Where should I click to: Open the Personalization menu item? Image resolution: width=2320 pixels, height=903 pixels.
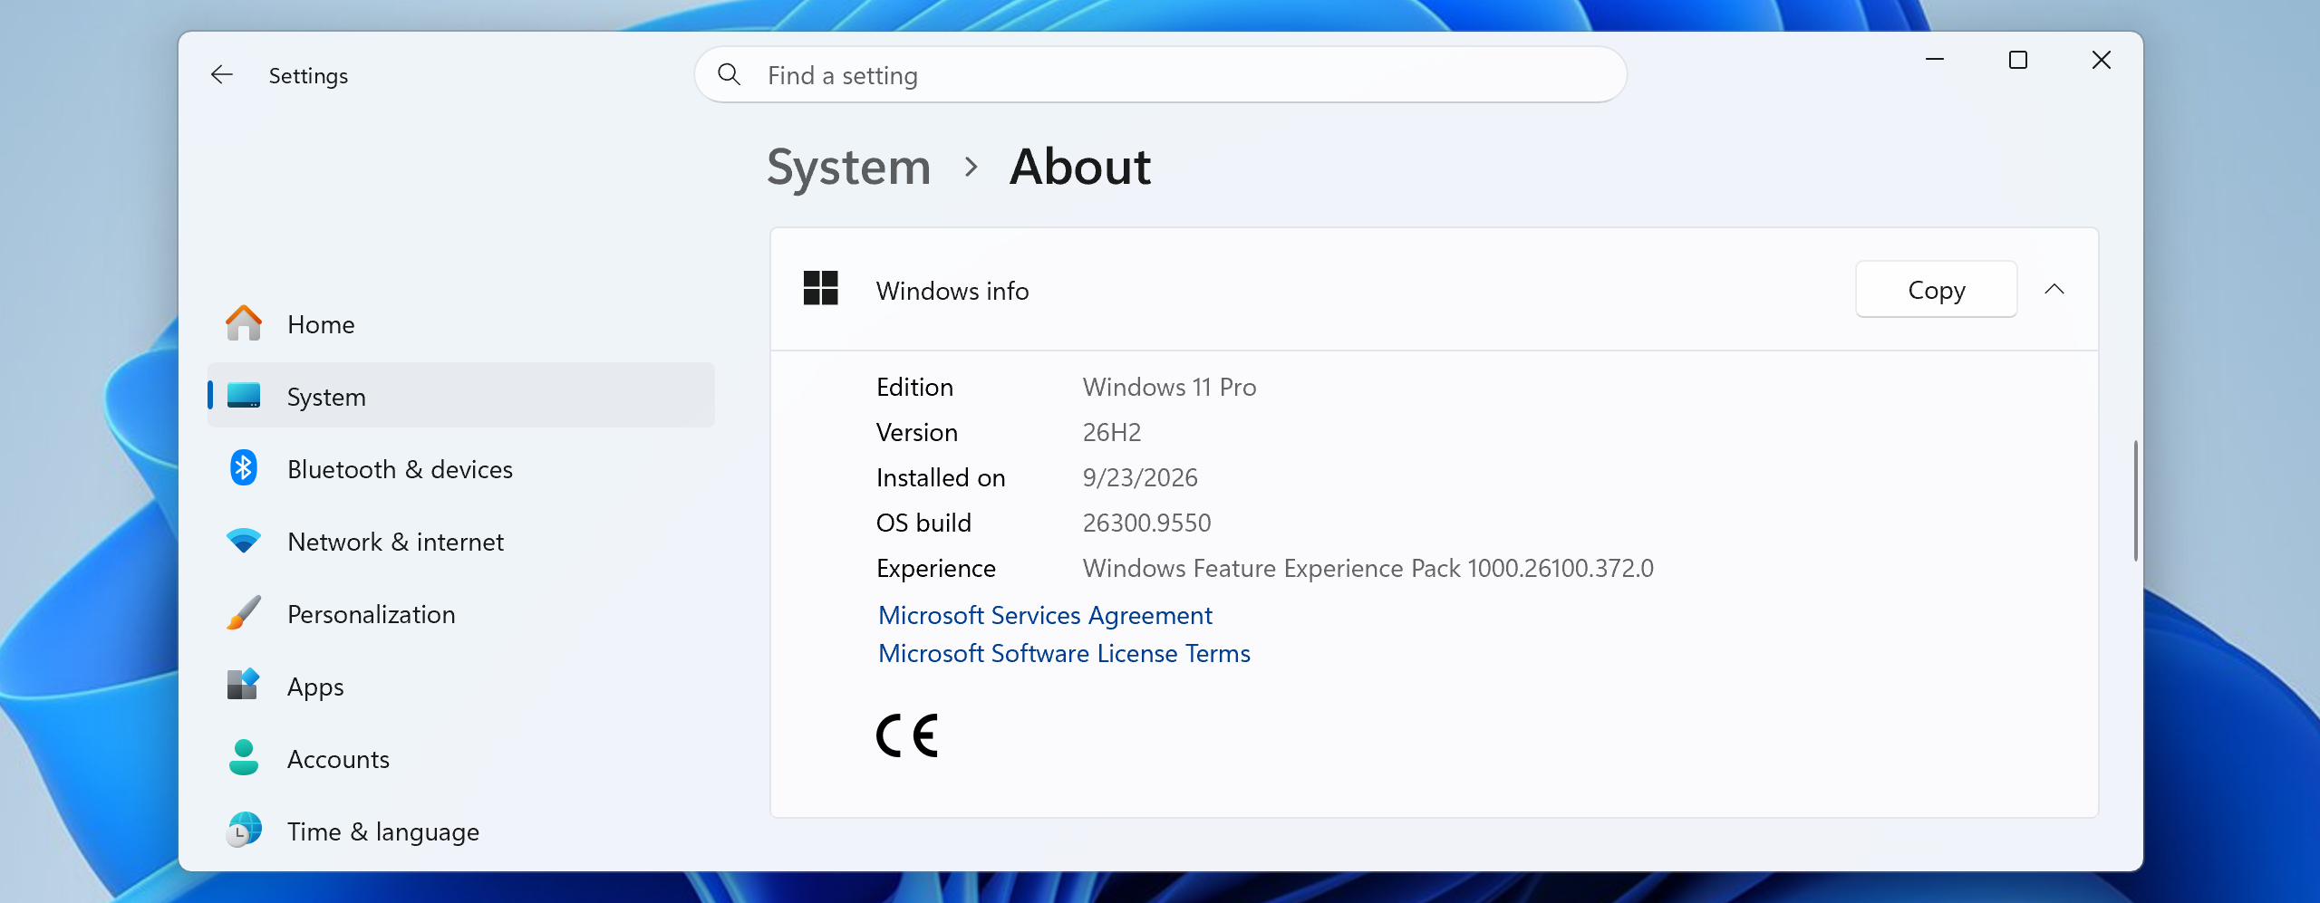(x=460, y=613)
